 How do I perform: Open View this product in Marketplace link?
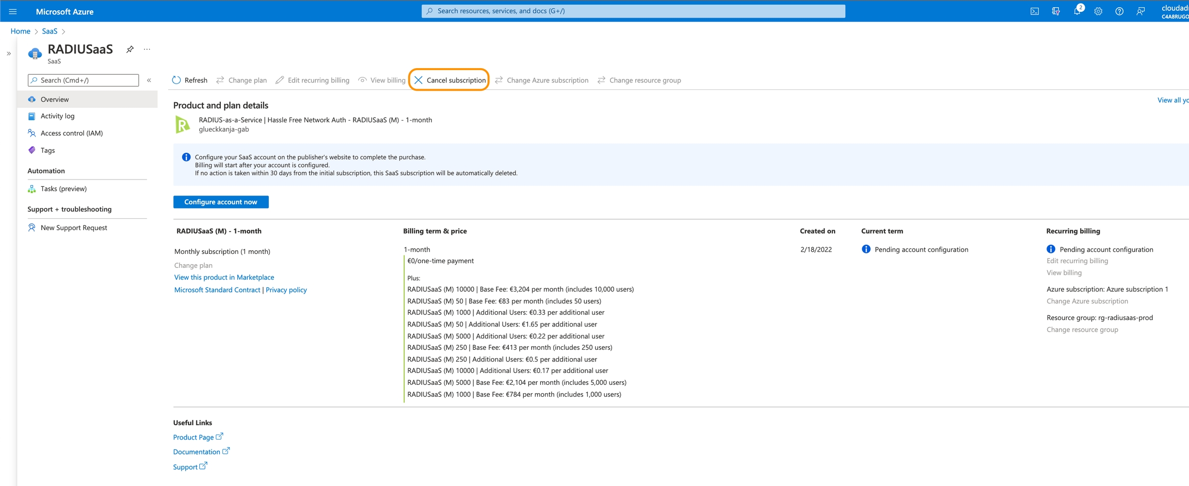[224, 278]
